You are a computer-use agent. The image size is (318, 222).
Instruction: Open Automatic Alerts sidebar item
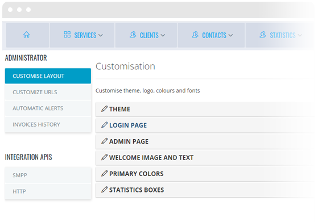(x=48, y=108)
